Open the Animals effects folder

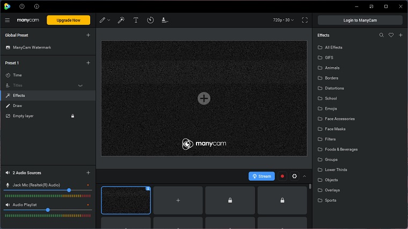[329, 68]
